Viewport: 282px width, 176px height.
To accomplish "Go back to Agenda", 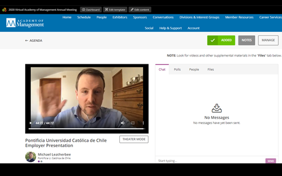I will click(33, 41).
